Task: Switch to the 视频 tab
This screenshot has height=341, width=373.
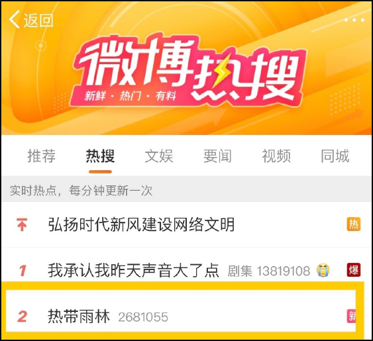Action: [276, 156]
